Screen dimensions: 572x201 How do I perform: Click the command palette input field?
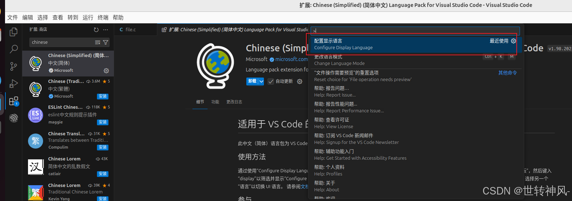click(x=415, y=31)
